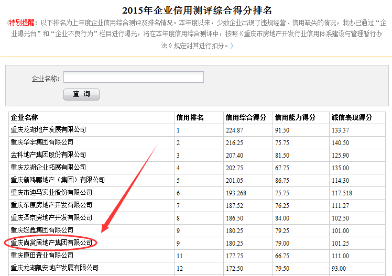Click the integrity score 117.518
The height and width of the screenshot is (276, 392).
coord(342,193)
